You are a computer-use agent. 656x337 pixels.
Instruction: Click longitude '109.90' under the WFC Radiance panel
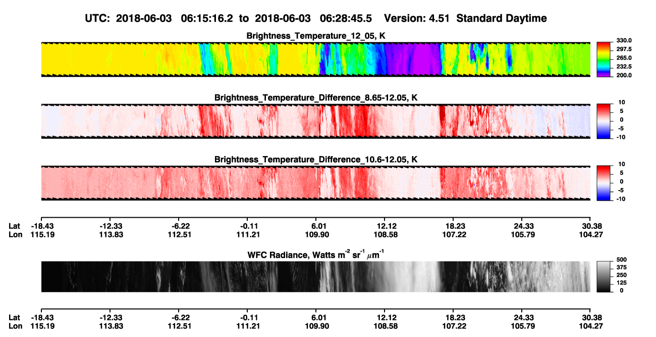[x=317, y=326]
